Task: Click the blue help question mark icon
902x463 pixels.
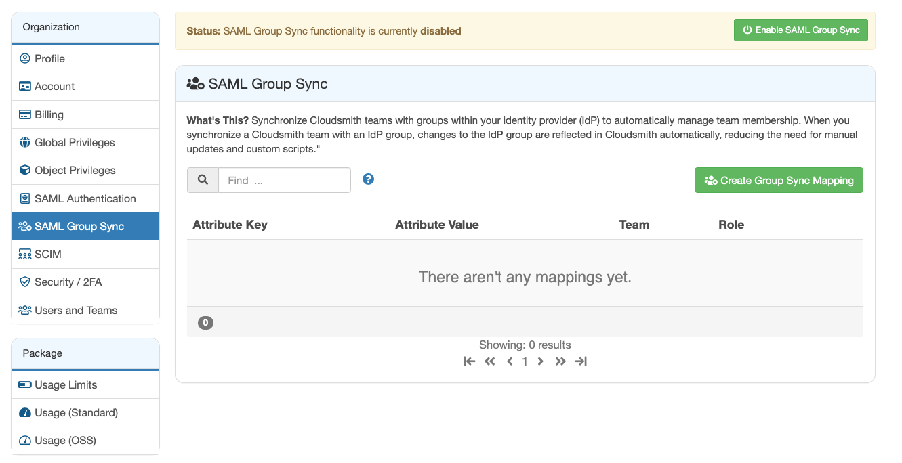Action: 368,179
